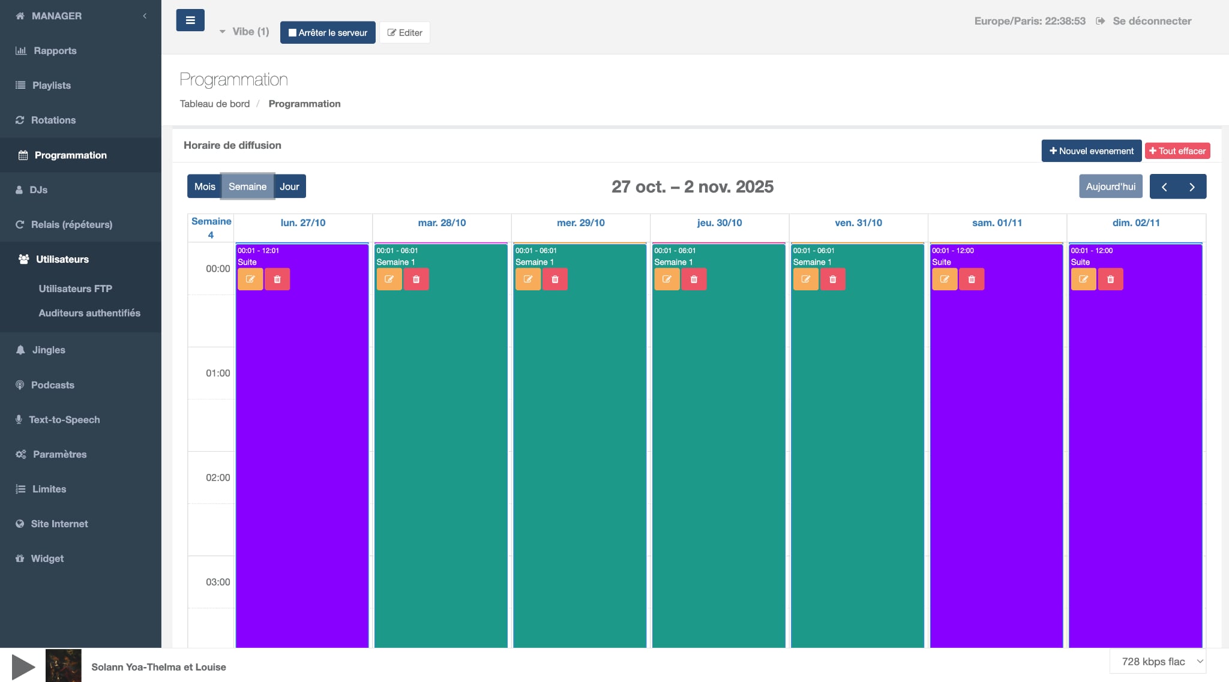The width and height of the screenshot is (1229, 682).
Task: Delete Tuesday's Semaine 1 event trash icon
Action: [416, 279]
